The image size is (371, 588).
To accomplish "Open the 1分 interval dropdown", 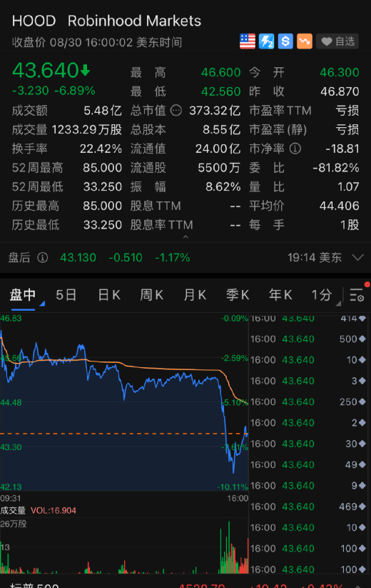I will [x=325, y=295].
